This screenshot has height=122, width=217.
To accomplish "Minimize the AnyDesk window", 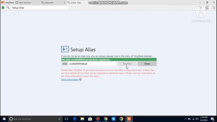I will pos(200,2).
